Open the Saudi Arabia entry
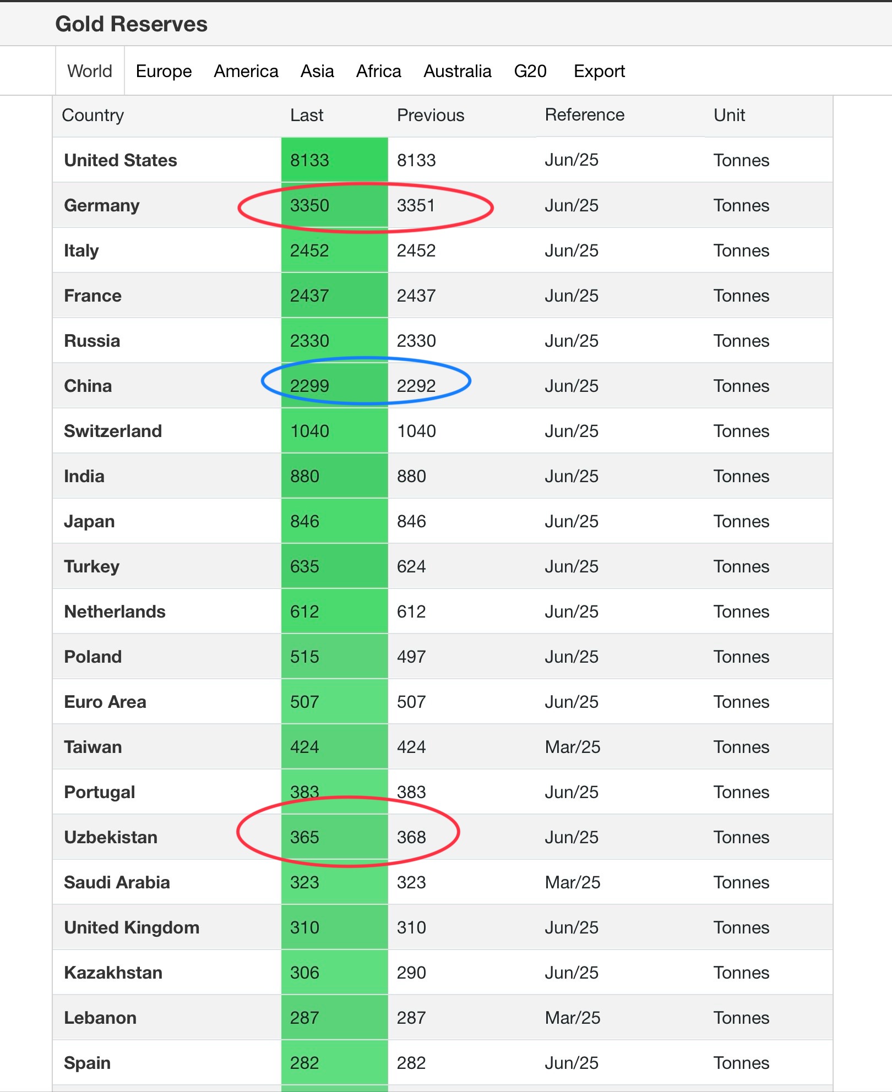892x1092 pixels. click(117, 882)
